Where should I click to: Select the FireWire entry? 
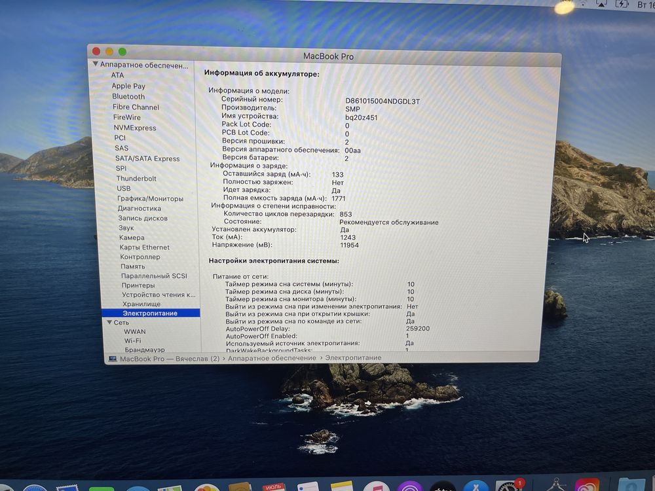(127, 117)
